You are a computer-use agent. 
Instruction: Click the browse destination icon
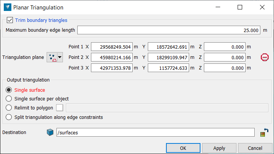[264, 132]
